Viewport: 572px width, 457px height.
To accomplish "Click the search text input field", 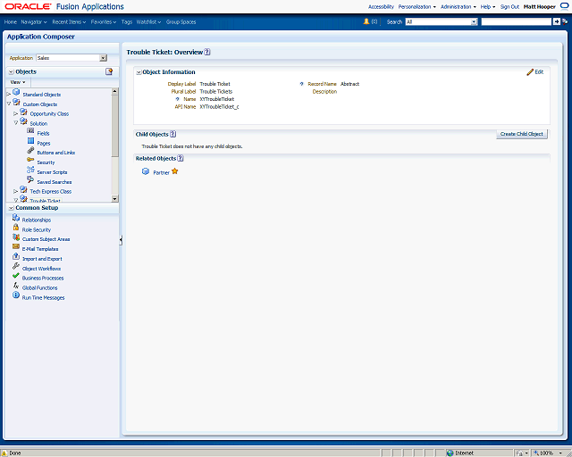I will tap(517, 21).
